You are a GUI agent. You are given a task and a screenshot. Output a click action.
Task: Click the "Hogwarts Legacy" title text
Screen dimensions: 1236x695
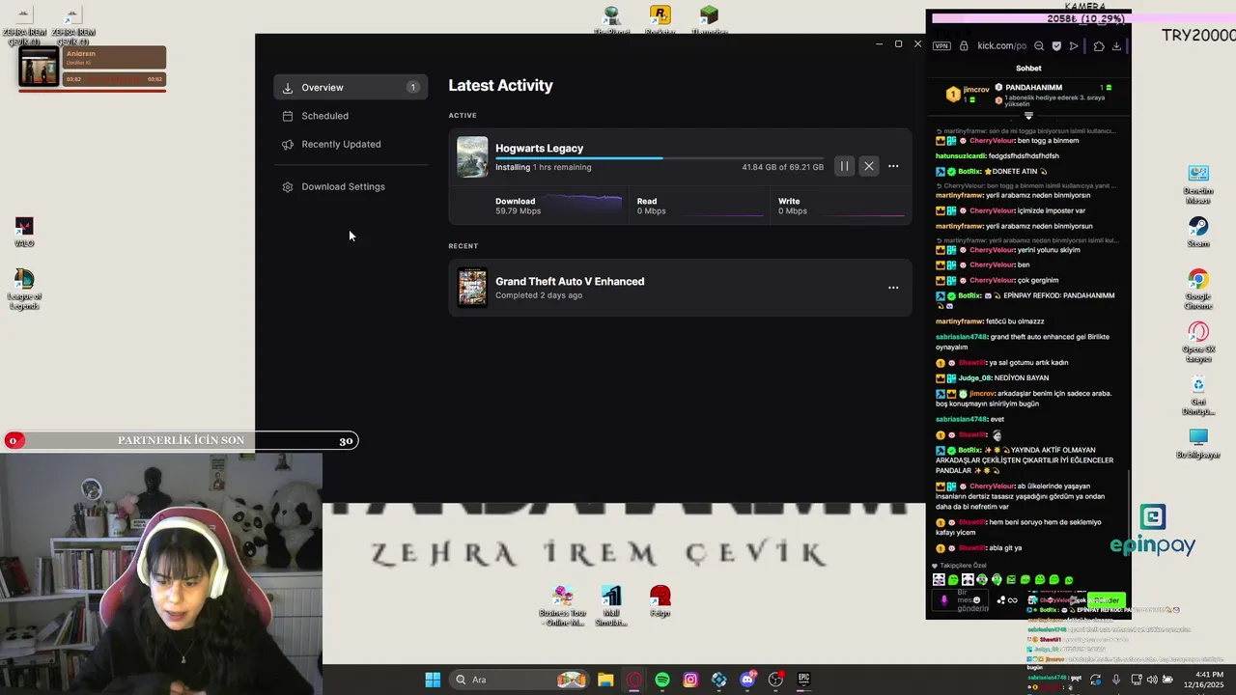(x=539, y=148)
